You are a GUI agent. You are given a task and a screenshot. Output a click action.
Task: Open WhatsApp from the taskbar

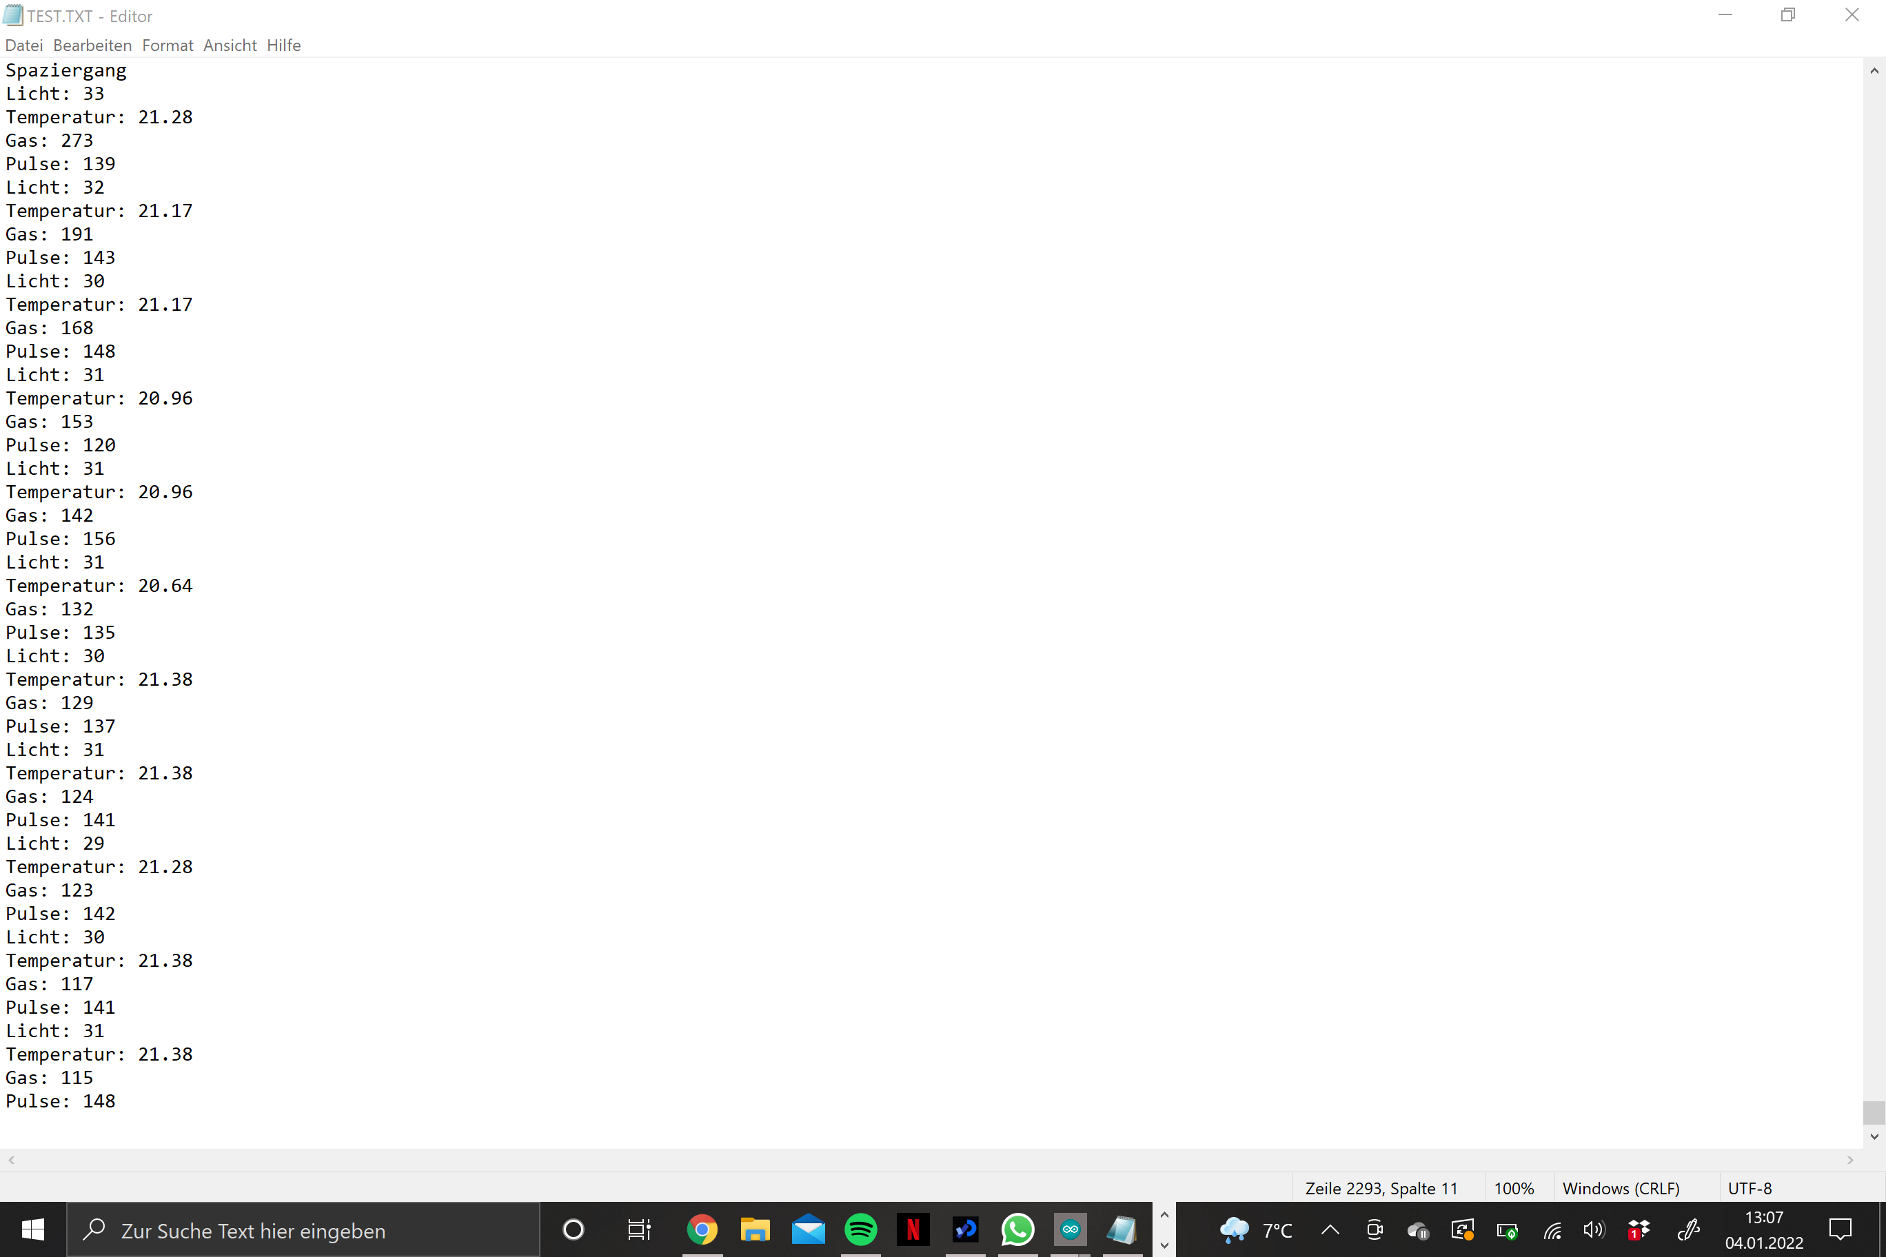click(x=1017, y=1229)
